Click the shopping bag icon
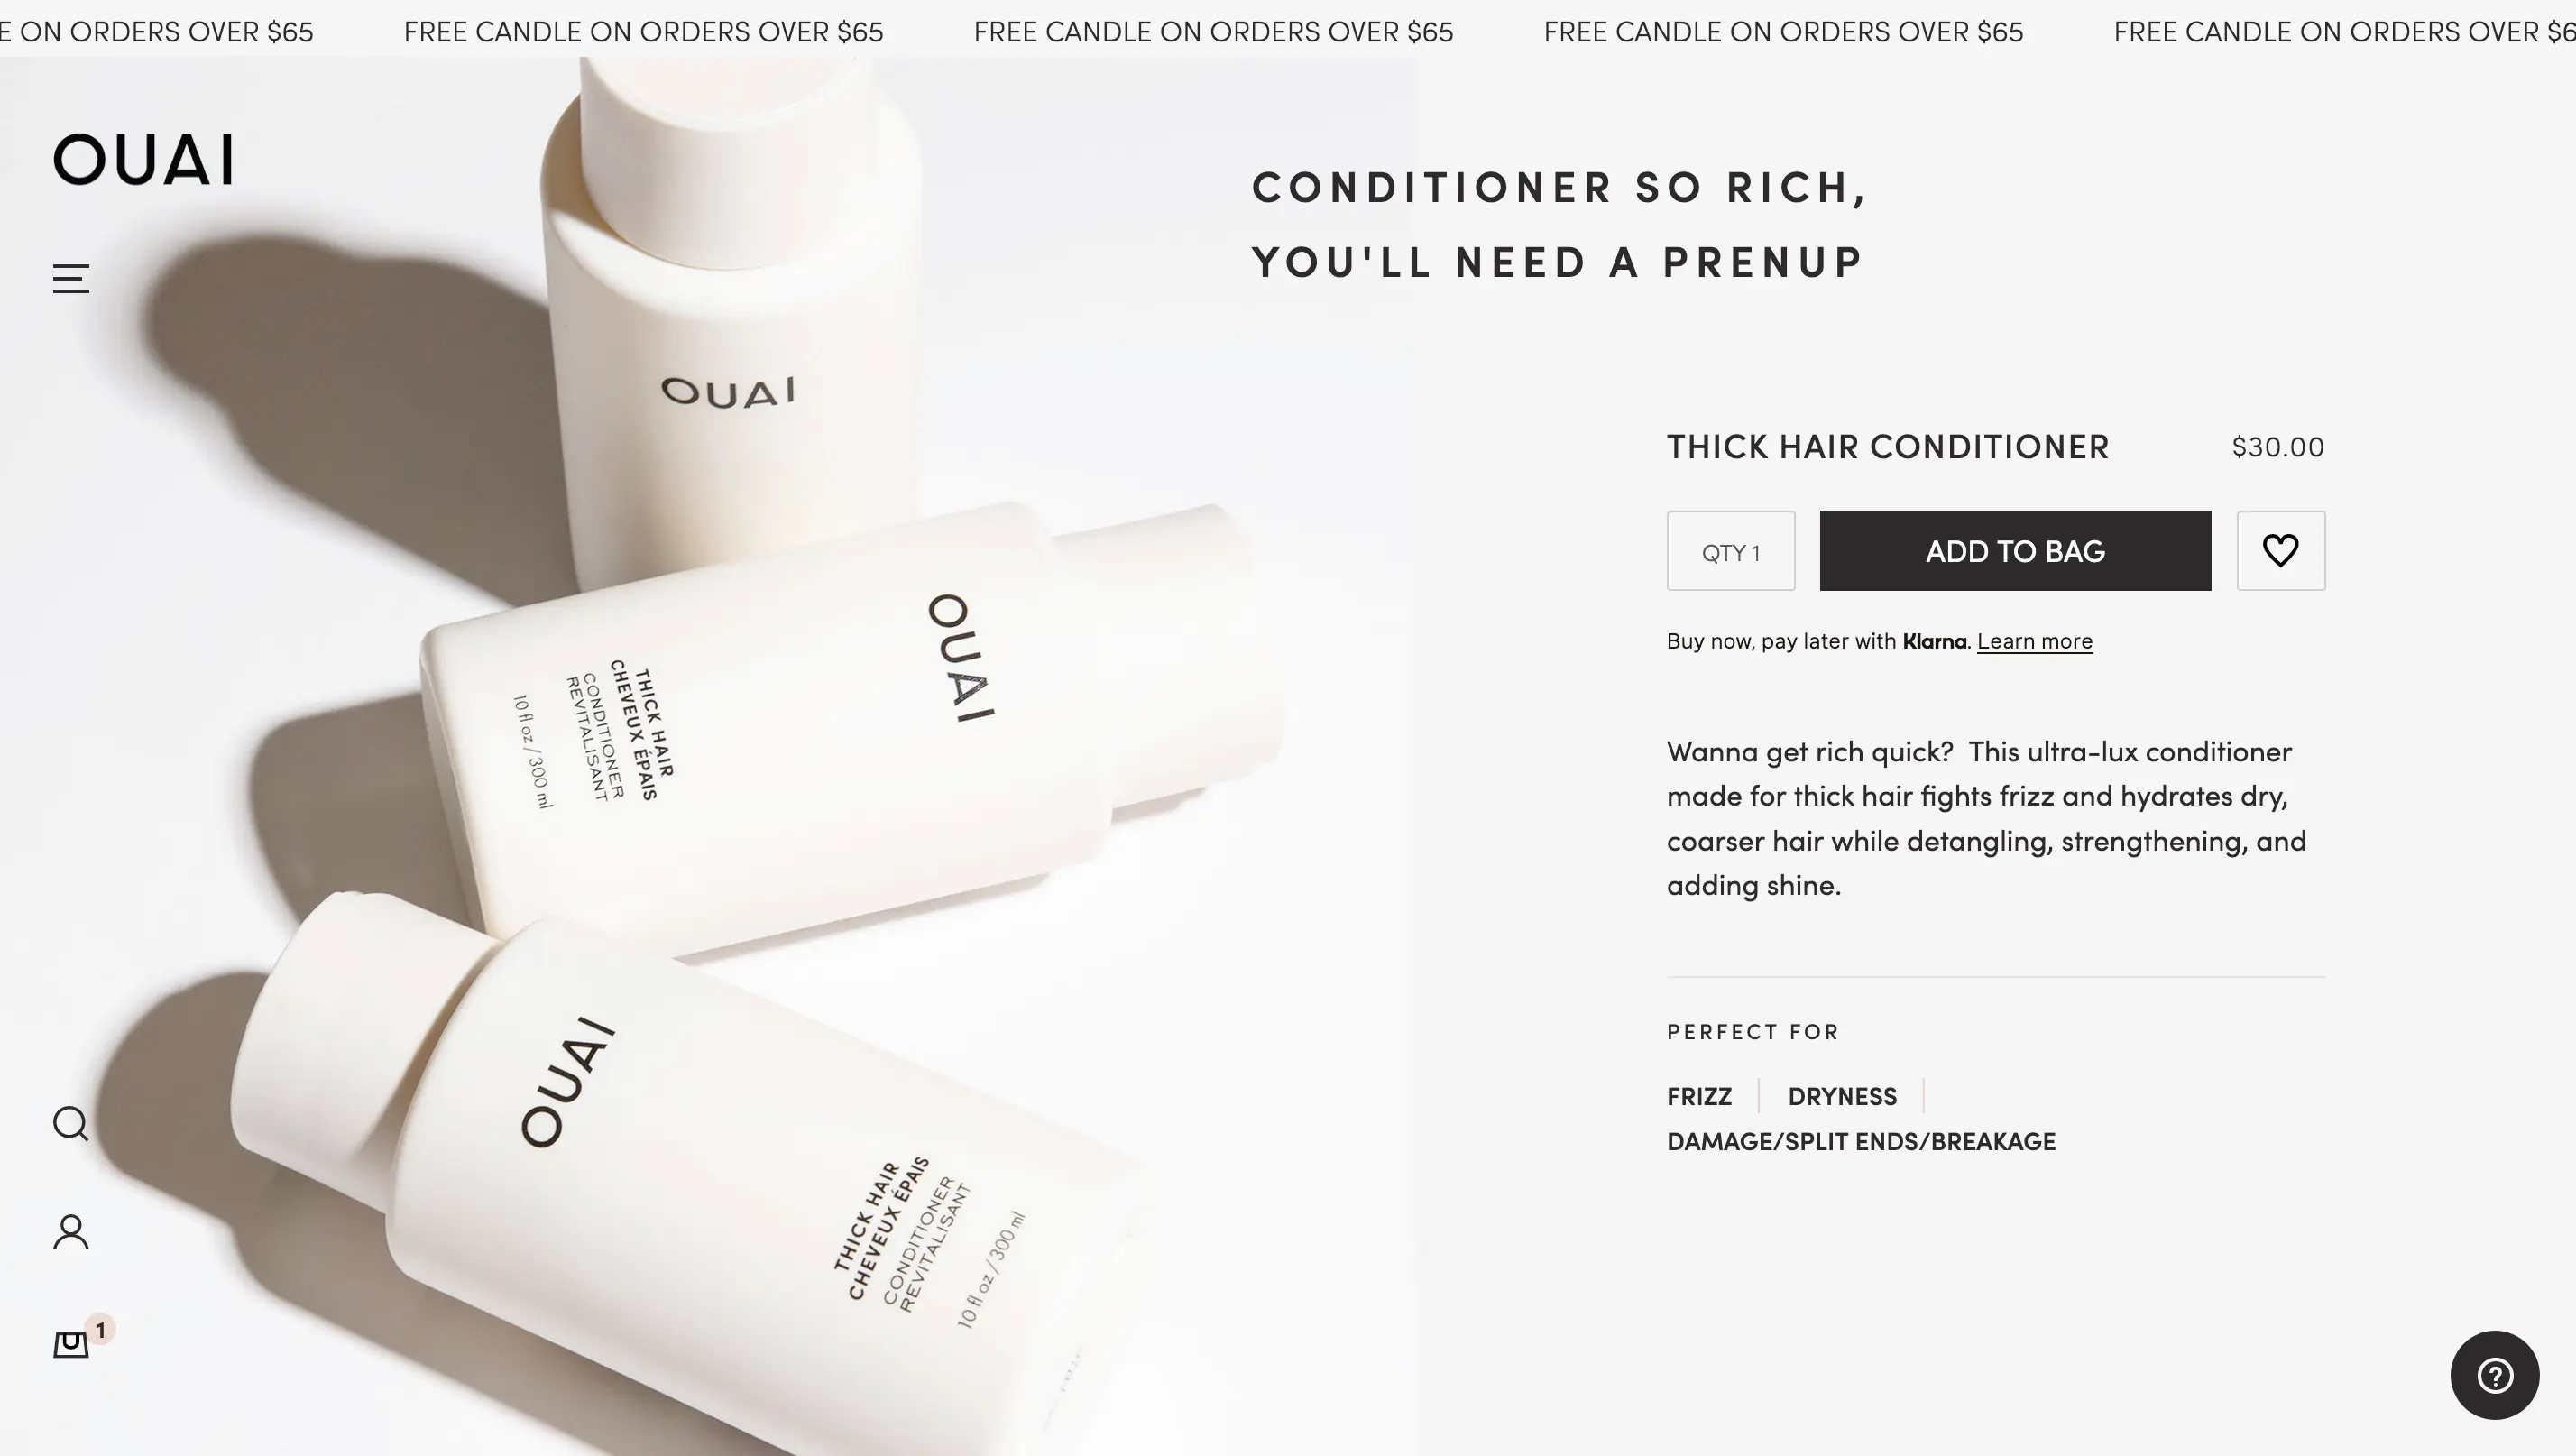Screen dimensions: 2576x1456 click(70, 1341)
